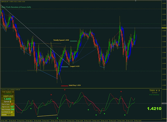Click the 1.4245 price axis label
The image size is (167, 122).
164,9
